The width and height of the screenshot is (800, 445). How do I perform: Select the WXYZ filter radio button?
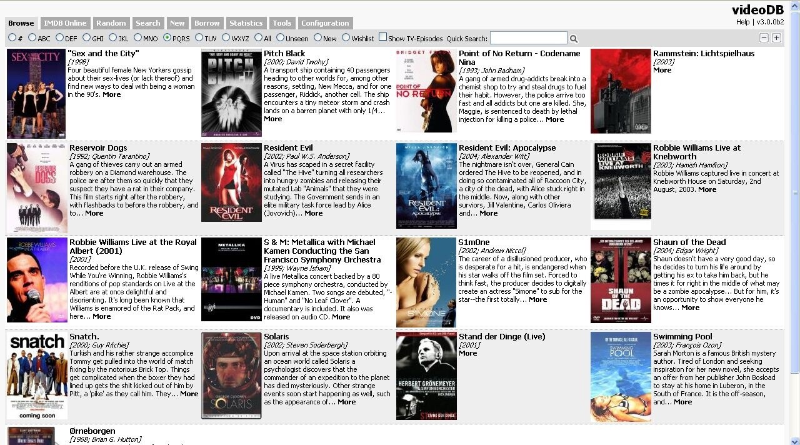point(226,37)
